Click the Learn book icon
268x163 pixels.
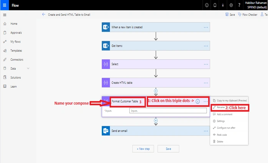[5, 86]
